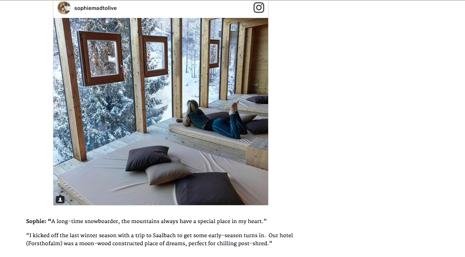Click the word "Saalbach" in the paragraph

(x=164, y=235)
